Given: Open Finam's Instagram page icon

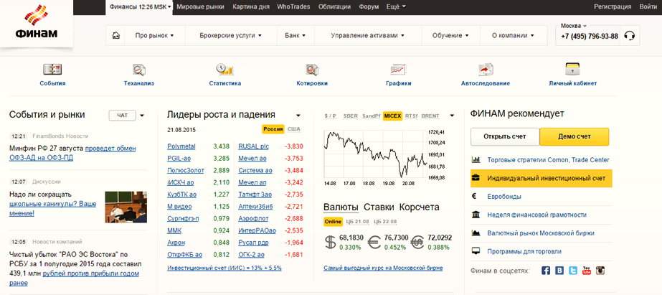Looking at the screenshot, I should 601,271.
